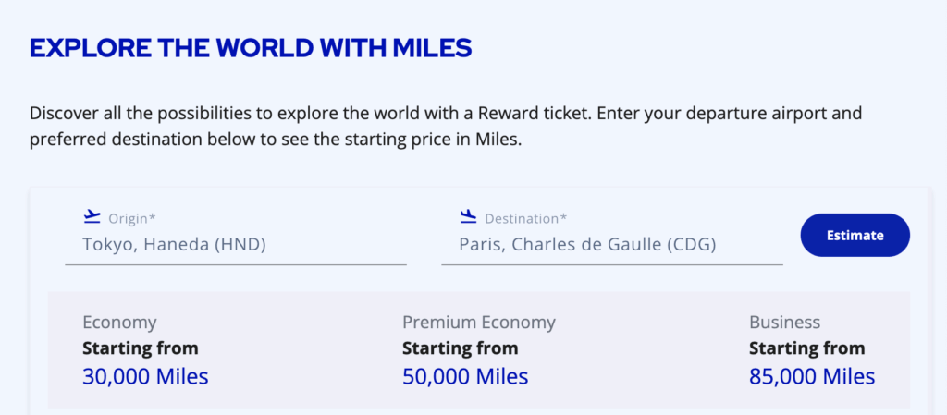The image size is (947, 415).
Task: Click the underline beneath the origin field
Action: point(236,264)
